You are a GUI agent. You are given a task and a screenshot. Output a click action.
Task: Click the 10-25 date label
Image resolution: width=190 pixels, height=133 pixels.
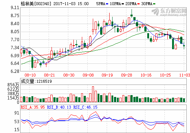pyautogui.click(x=165, y=75)
